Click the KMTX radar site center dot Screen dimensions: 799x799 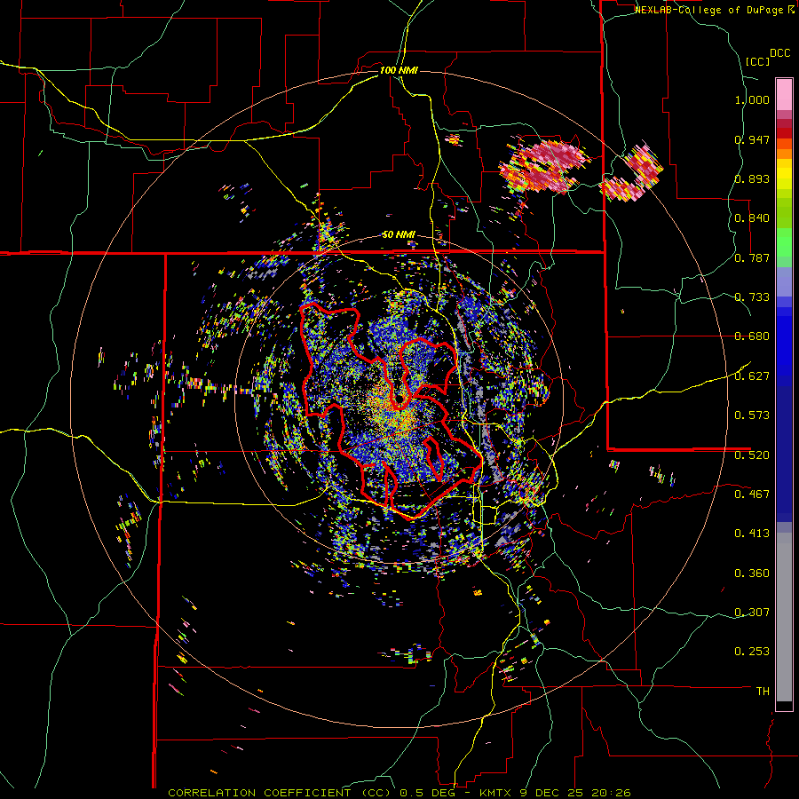(399, 399)
